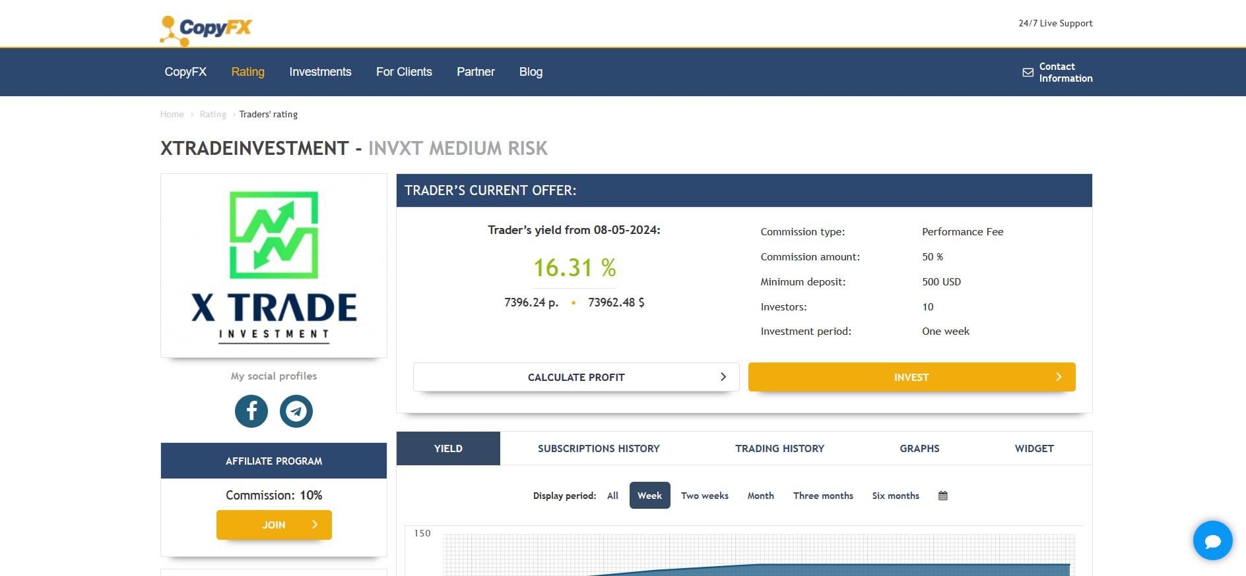This screenshot has width=1246, height=576.
Task: Click Performance Fee commission type value
Action: coord(962,232)
